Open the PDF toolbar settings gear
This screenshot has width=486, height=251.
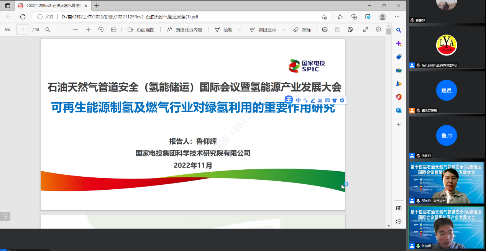click(378, 30)
